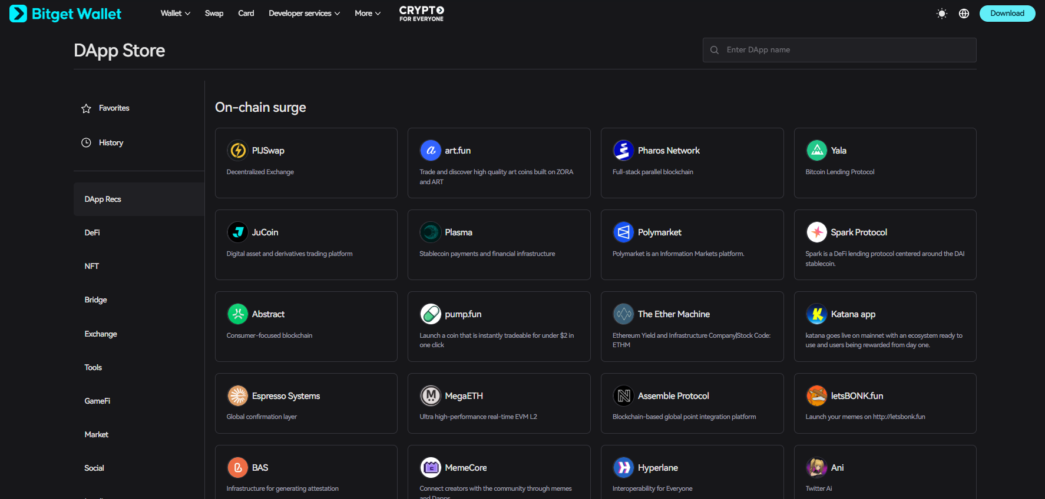Open the Espresso Systems app icon
This screenshot has height=499, width=1045.
coord(237,396)
